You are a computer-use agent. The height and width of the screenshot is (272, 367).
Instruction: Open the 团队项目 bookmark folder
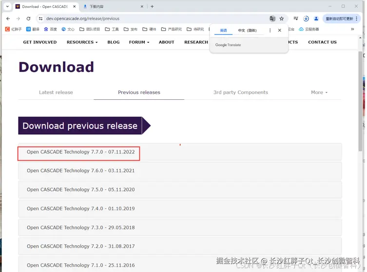tap(89, 29)
